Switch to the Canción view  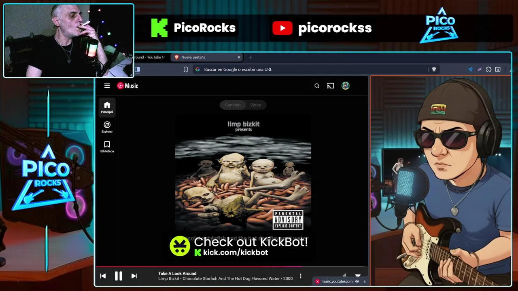tap(233, 105)
